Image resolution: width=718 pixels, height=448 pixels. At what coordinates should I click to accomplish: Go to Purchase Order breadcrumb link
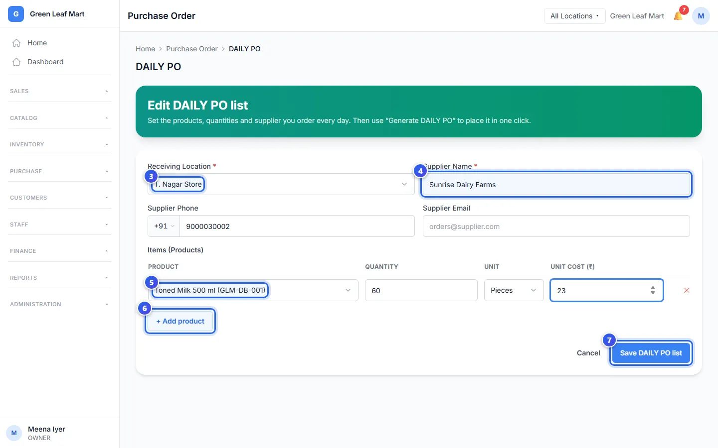coord(192,49)
